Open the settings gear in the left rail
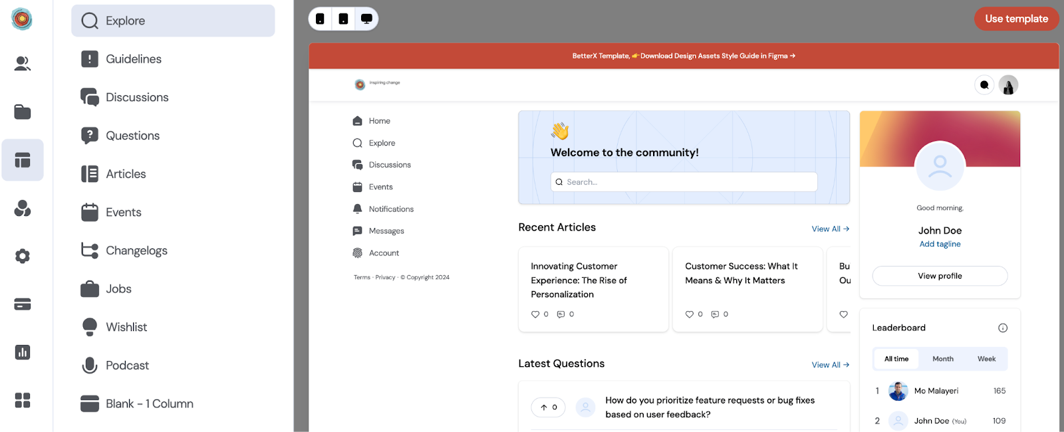The width and height of the screenshot is (1064, 432). click(23, 256)
